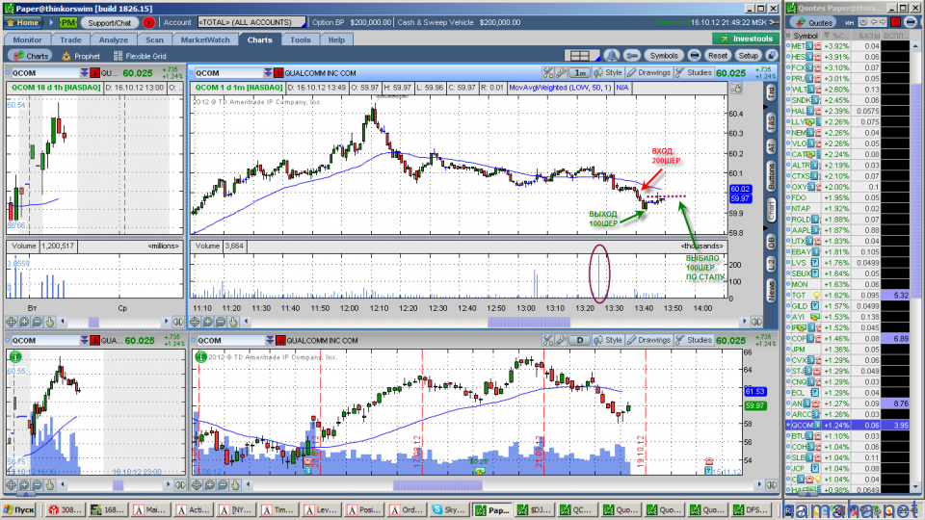The width and height of the screenshot is (925, 520).
Task: Click the symbol field of the 1m chart
Action: (227, 73)
